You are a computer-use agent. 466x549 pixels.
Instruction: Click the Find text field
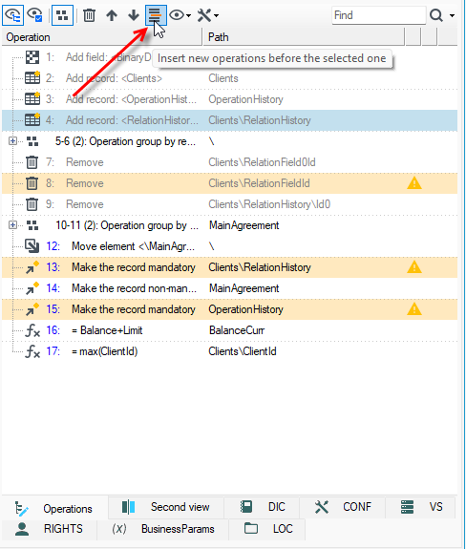[x=379, y=15]
